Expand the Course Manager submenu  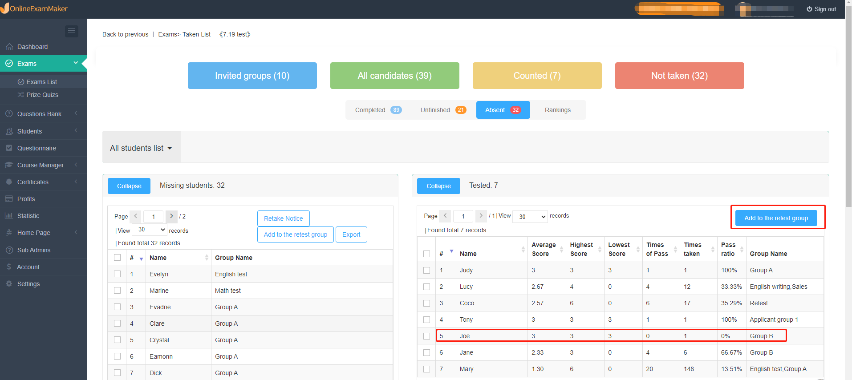(76, 165)
